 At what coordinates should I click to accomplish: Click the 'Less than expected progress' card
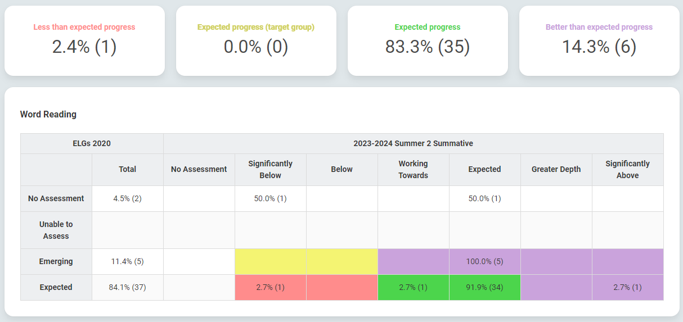coord(84,40)
